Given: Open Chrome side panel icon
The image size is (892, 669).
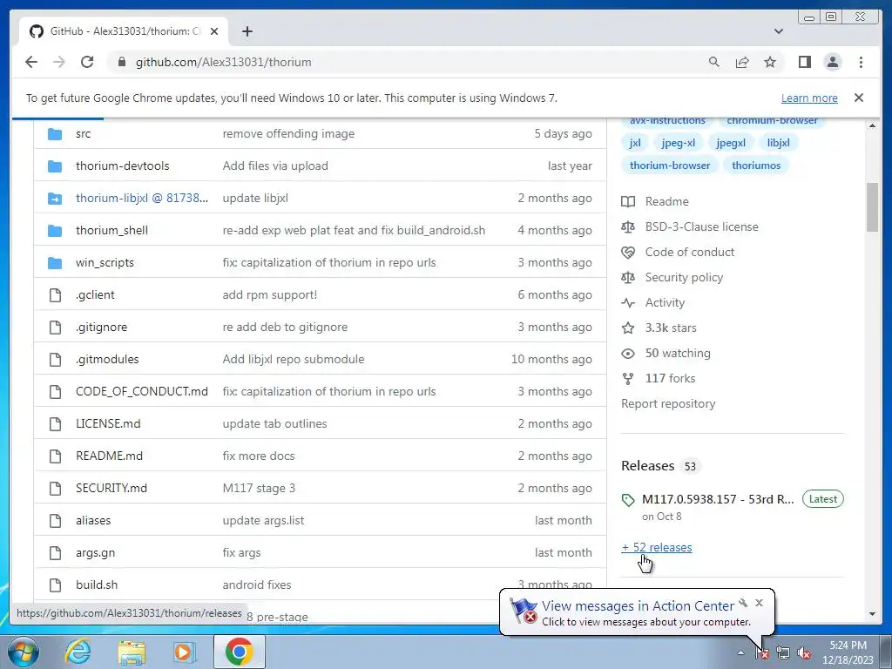Looking at the screenshot, I should [804, 62].
